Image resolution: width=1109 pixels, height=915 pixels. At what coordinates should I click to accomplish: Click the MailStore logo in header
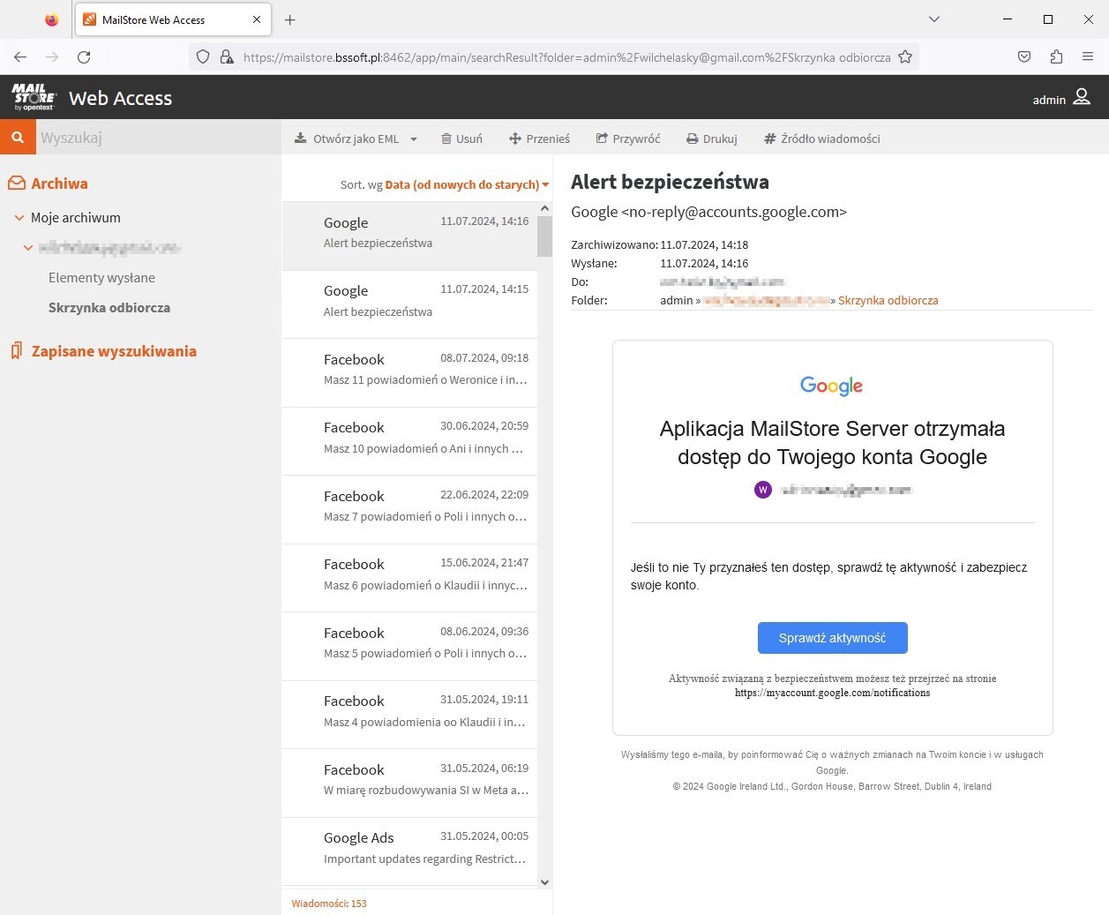34,97
